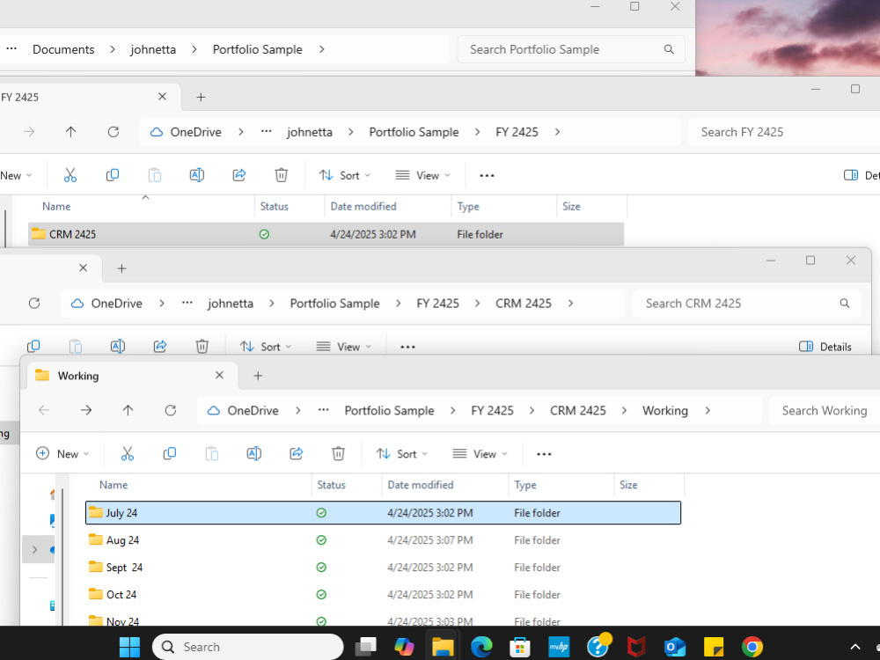Open Sort dropdown in FY 2425 window
The height and width of the screenshot is (660, 880).
(345, 175)
